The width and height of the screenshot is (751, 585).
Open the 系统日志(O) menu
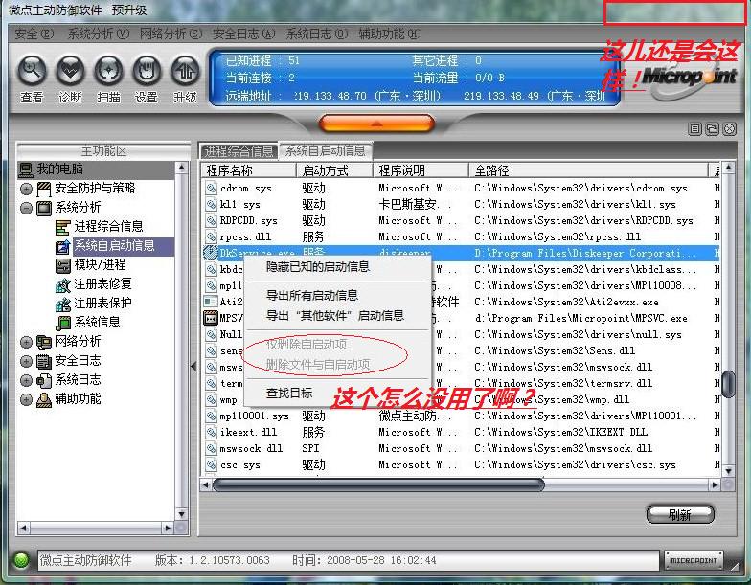pyautogui.click(x=316, y=34)
